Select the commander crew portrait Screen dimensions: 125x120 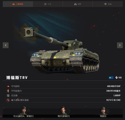[x=24, y=111]
